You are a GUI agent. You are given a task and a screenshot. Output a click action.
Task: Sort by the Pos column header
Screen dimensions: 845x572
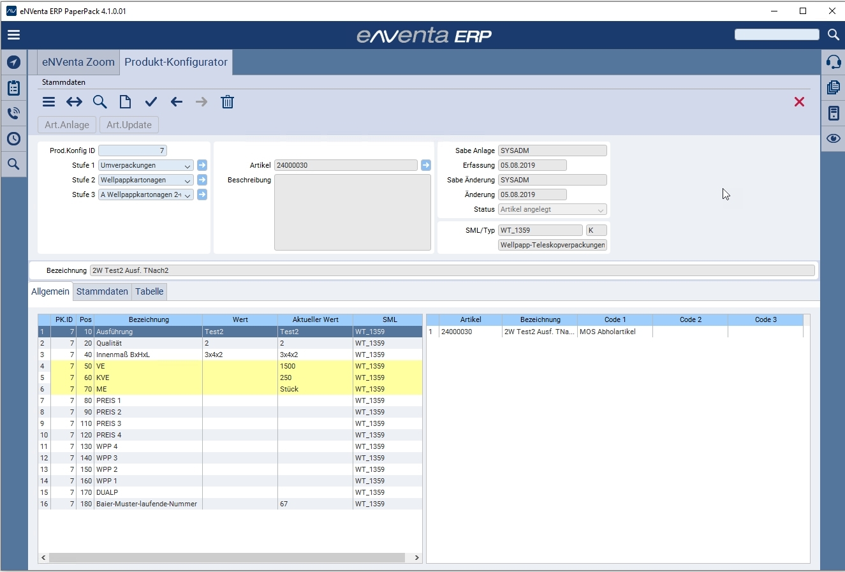coord(85,319)
